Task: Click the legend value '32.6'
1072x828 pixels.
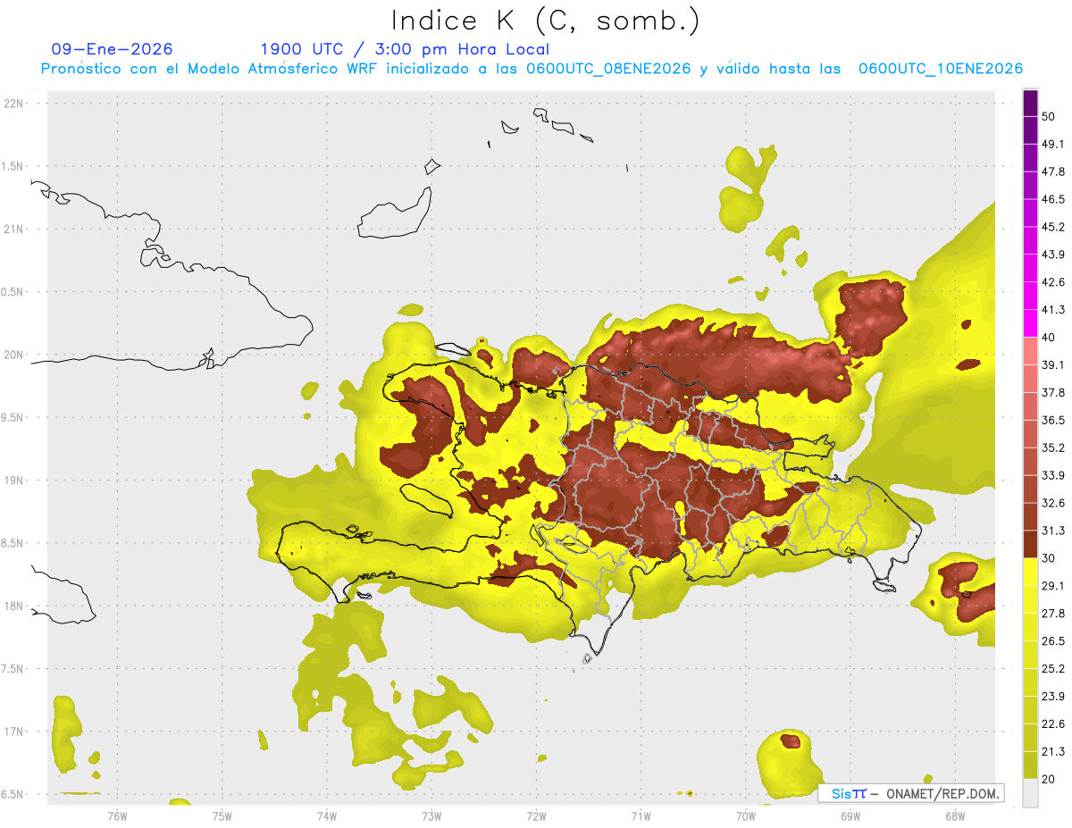Action: click(x=1053, y=503)
